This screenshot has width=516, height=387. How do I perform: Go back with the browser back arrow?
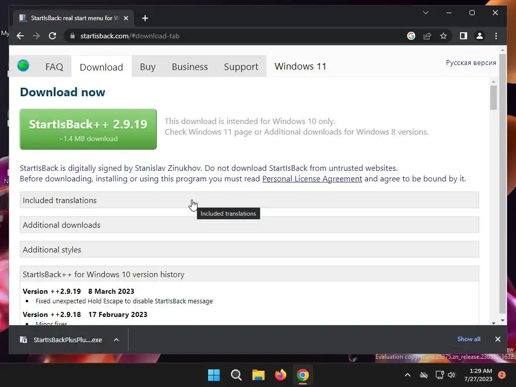[20, 36]
